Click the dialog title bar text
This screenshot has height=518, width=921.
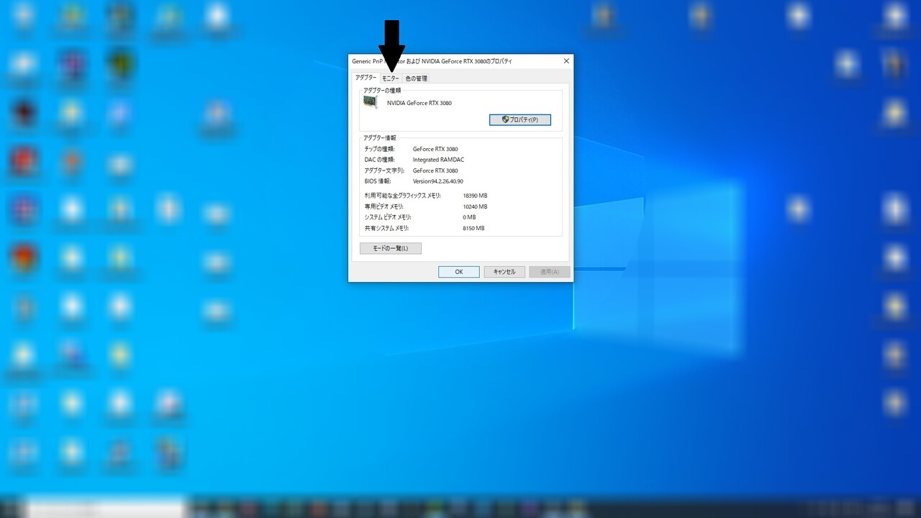coord(432,61)
